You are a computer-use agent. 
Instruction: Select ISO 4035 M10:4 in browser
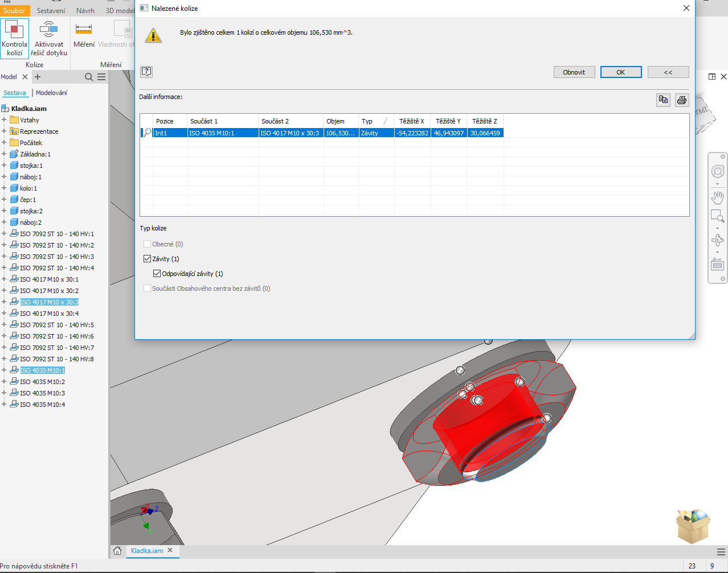(42, 405)
